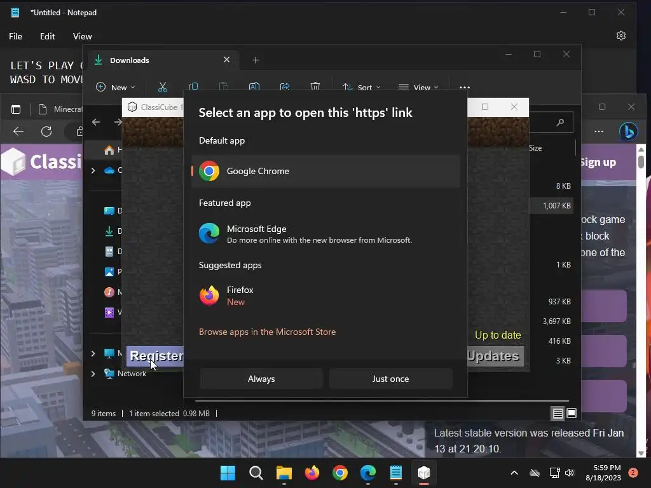Click the Cut scissors icon
This screenshot has height=488, width=651.
(162, 87)
